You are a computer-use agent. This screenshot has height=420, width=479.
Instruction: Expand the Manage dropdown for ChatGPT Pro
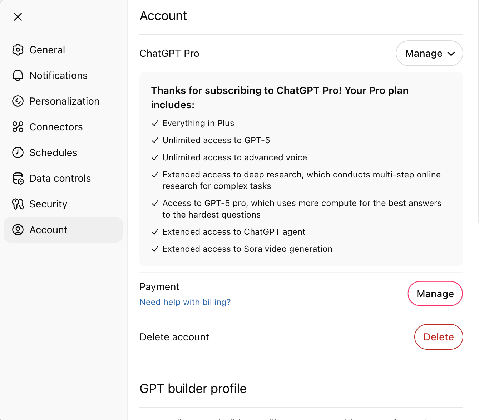point(429,53)
